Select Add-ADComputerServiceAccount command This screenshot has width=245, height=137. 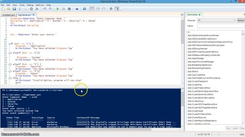pyautogui.click(x=202, y=39)
